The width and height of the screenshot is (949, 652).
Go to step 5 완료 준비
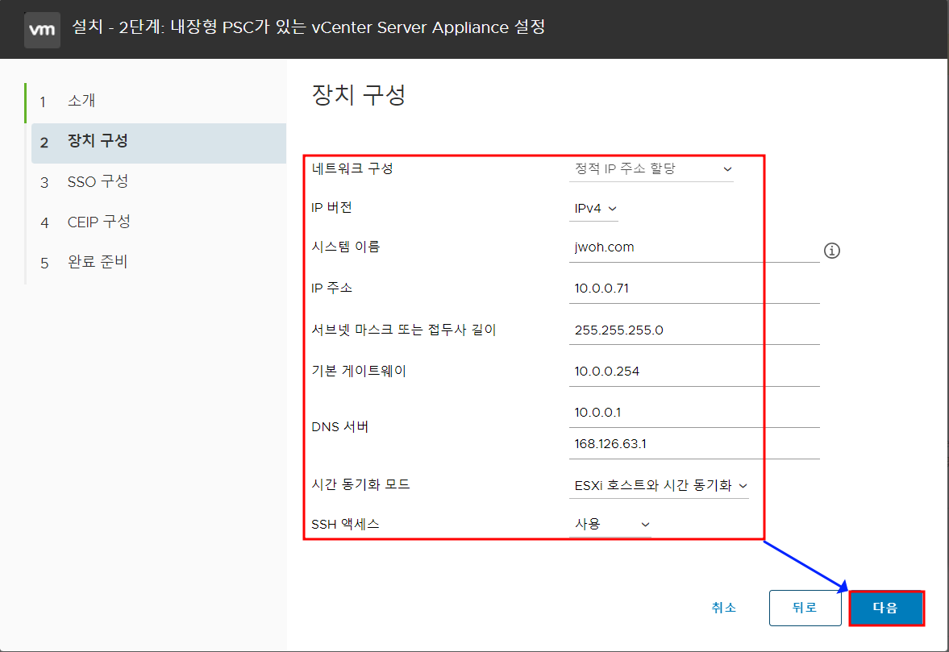point(159,263)
